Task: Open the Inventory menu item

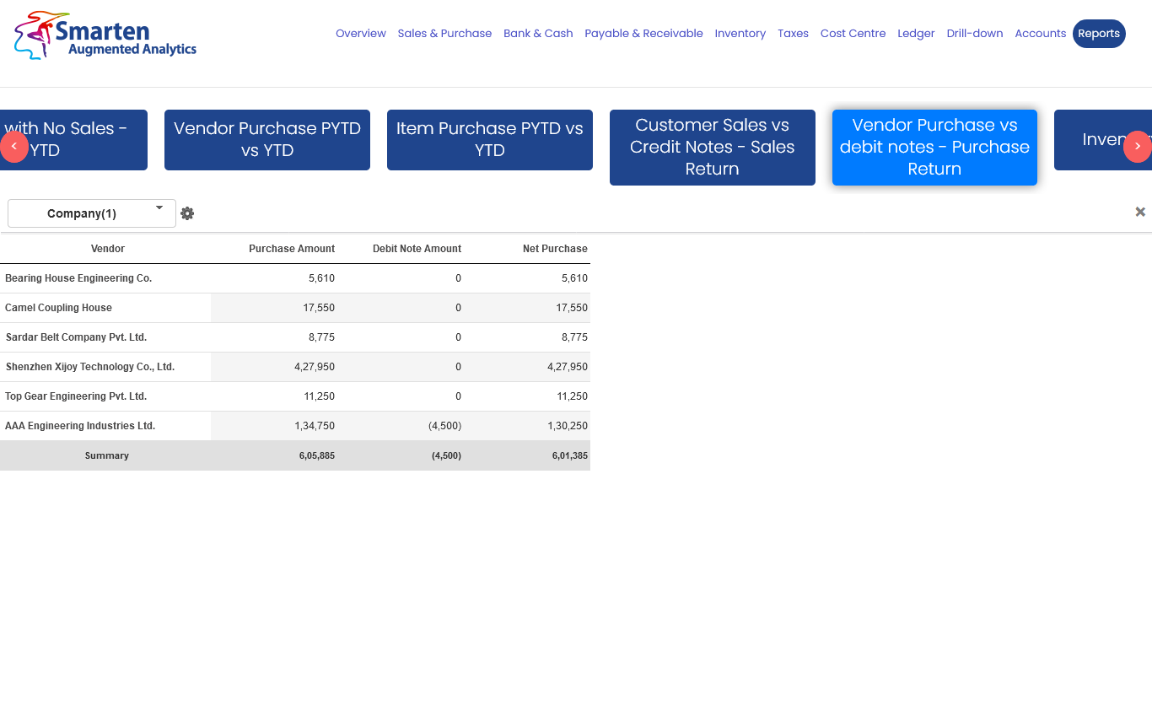Action: point(740,34)
